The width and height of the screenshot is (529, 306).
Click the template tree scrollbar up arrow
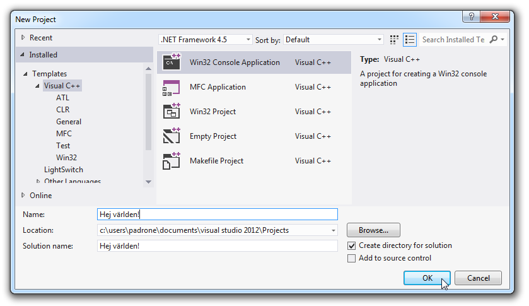point(148,69)
